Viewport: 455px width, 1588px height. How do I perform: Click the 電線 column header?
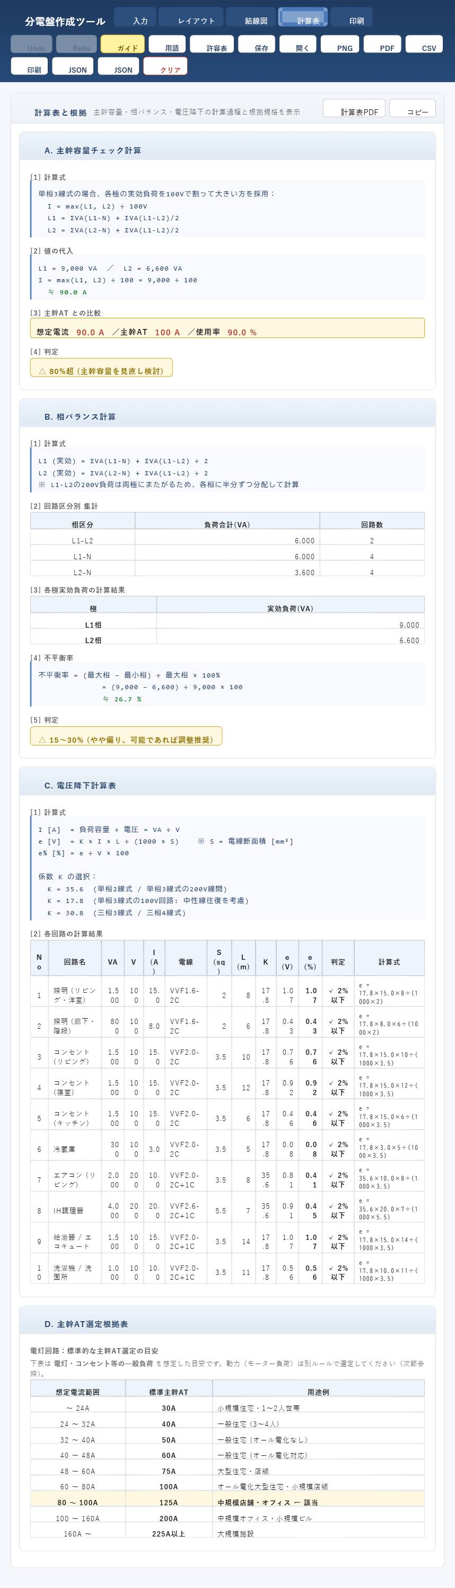[186, 959]
